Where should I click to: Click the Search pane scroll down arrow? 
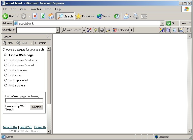coord(49,131)
